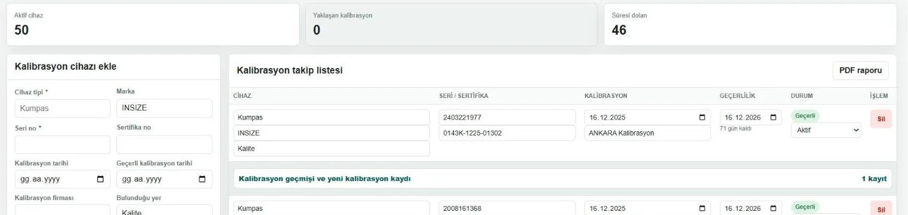This screenshot has width=908, height=215.
Task: Edit first row location field Kalite
Action: click(332, 149)
